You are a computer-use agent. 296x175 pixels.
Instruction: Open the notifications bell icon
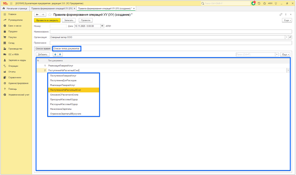(x=254, y=3)
